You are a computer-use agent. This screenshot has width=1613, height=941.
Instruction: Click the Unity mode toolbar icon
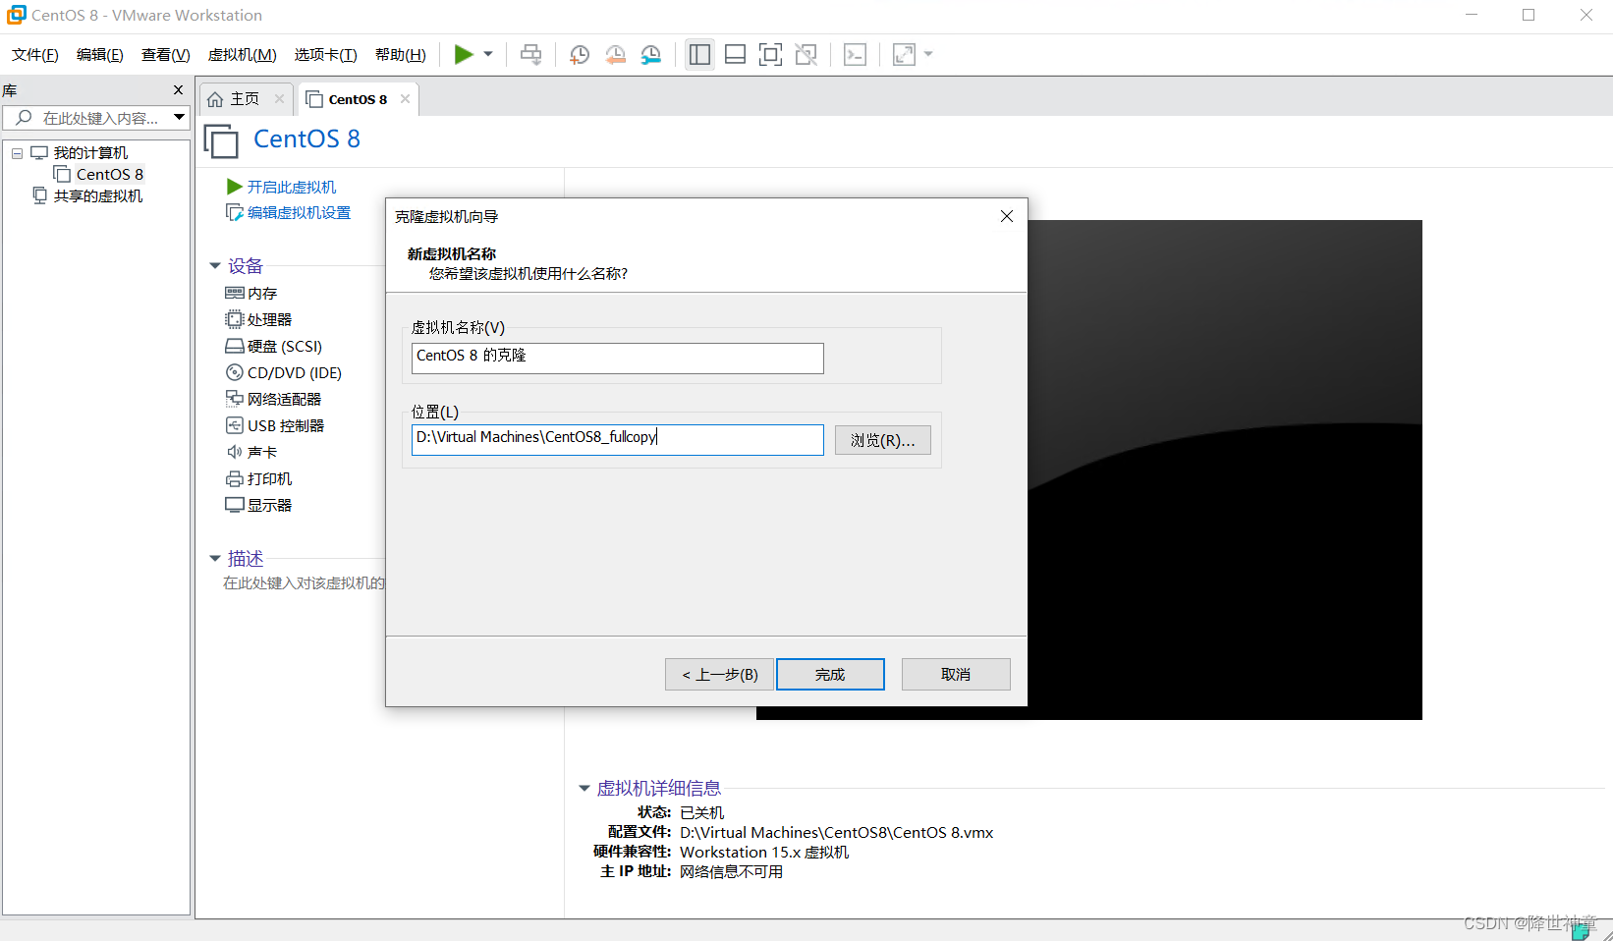[806, 55]
